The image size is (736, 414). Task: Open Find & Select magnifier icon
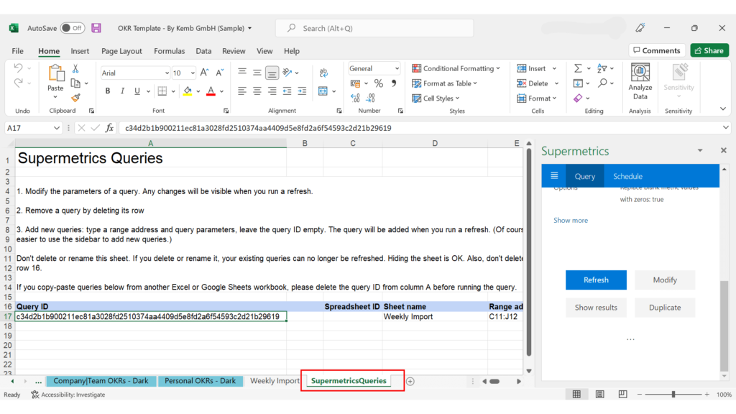[x=602, y=83]
